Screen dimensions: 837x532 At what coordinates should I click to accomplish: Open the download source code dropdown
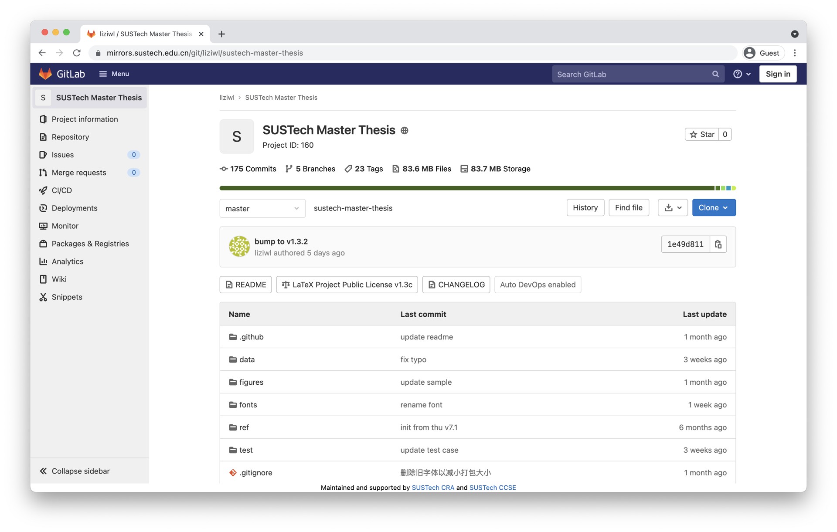coord(673,208)
